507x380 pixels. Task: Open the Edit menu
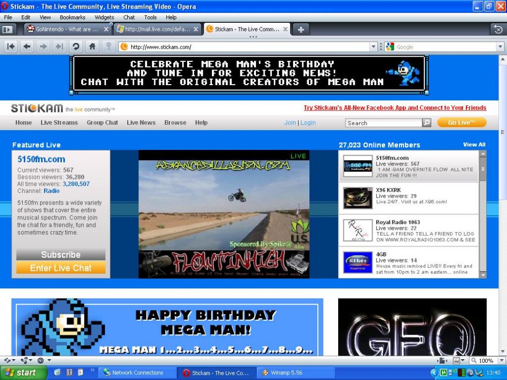[x=25, y=17]
